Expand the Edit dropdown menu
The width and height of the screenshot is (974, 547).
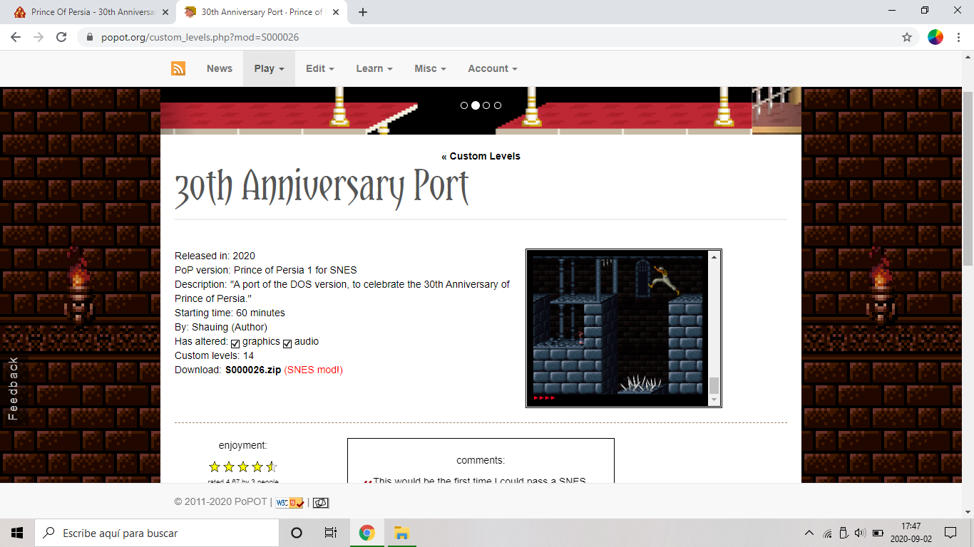pyautogui.click(x=320, y=68)
